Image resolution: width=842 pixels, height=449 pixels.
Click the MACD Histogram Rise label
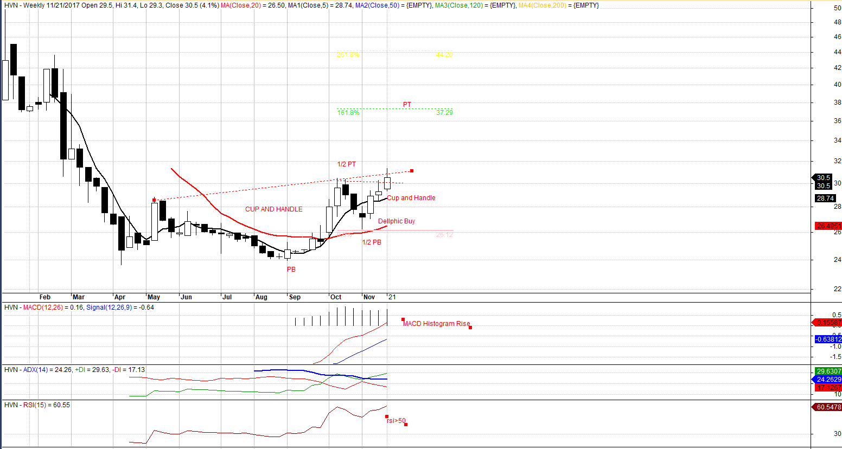(436, 324)
